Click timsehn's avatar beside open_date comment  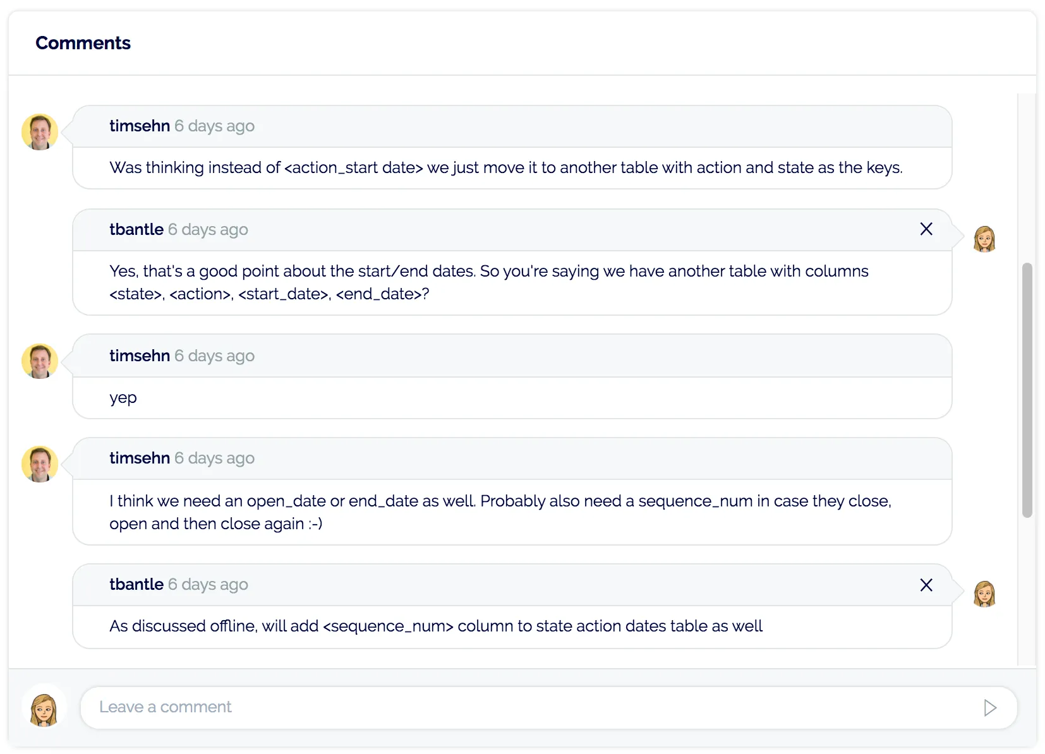[40, 464]
